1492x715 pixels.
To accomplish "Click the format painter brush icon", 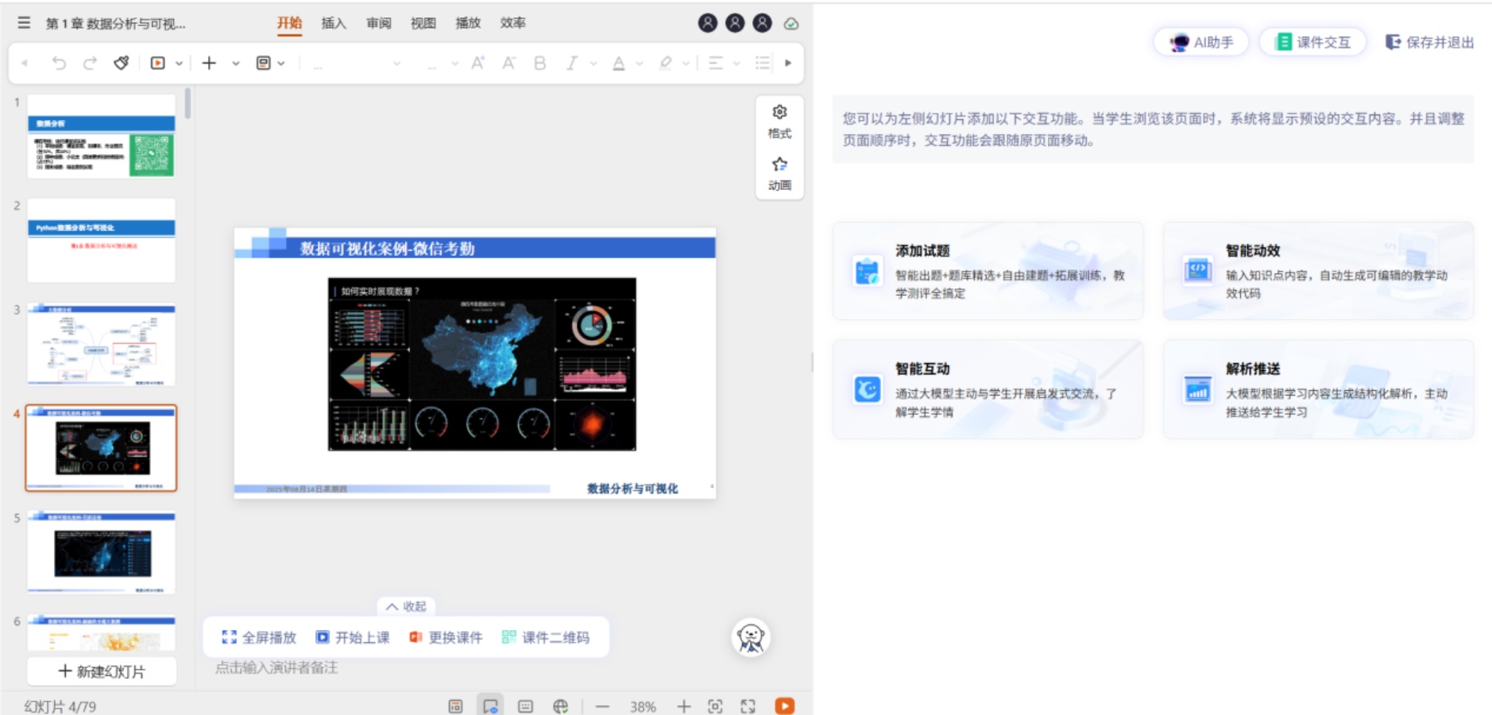I will [x=121, y=63].
